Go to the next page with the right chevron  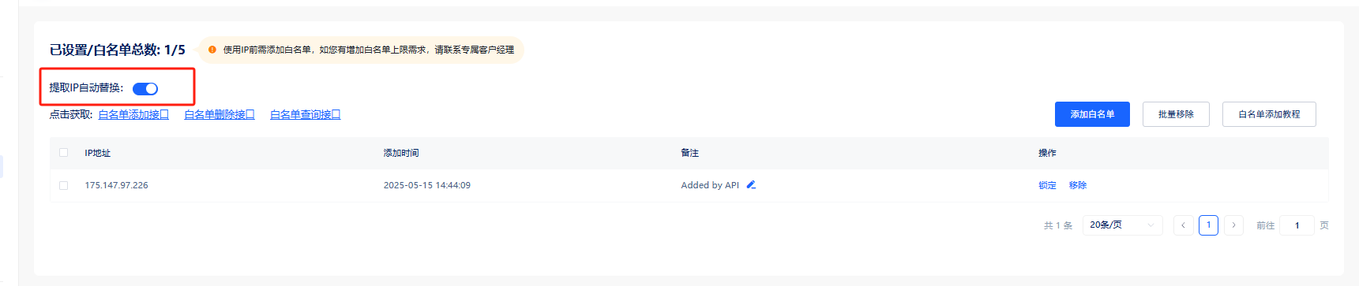(1233, 225)
